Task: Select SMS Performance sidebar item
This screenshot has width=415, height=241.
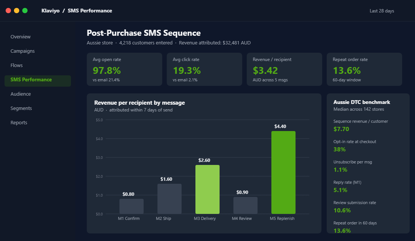Action: point(38,81)
